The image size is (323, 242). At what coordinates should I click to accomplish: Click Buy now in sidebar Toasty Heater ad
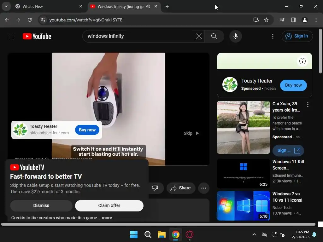[x=293, y=85]
